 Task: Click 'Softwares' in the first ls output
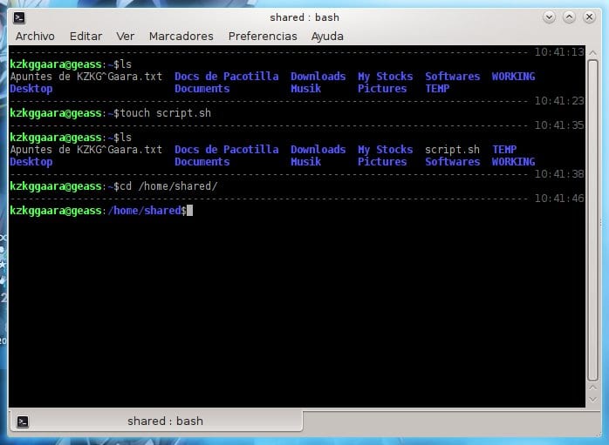[x=453, y=77]
